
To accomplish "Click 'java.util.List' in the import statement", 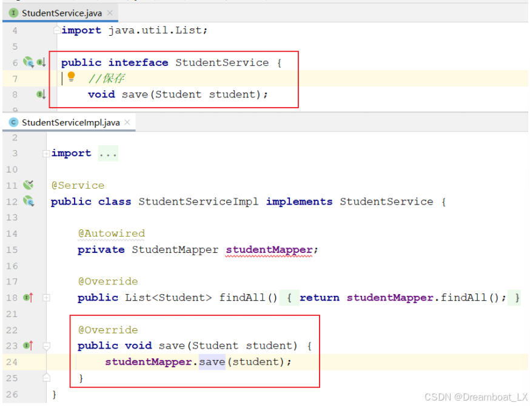I will point(155,30).
